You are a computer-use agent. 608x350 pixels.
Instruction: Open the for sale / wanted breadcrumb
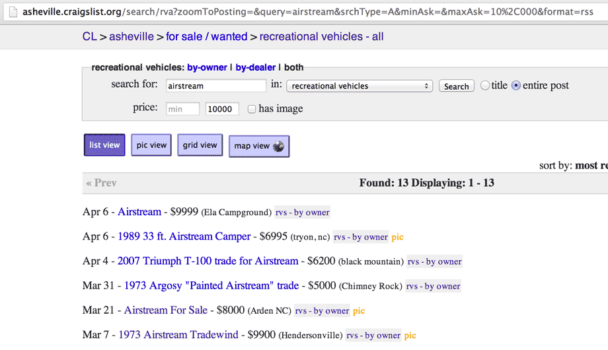pyautogui.click(x=207, y=36)
